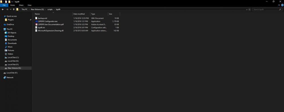284x112 pixels.
Task: Select the Microsoft.Expression.Drawing.dll icon
Action: tap(36, 31)
